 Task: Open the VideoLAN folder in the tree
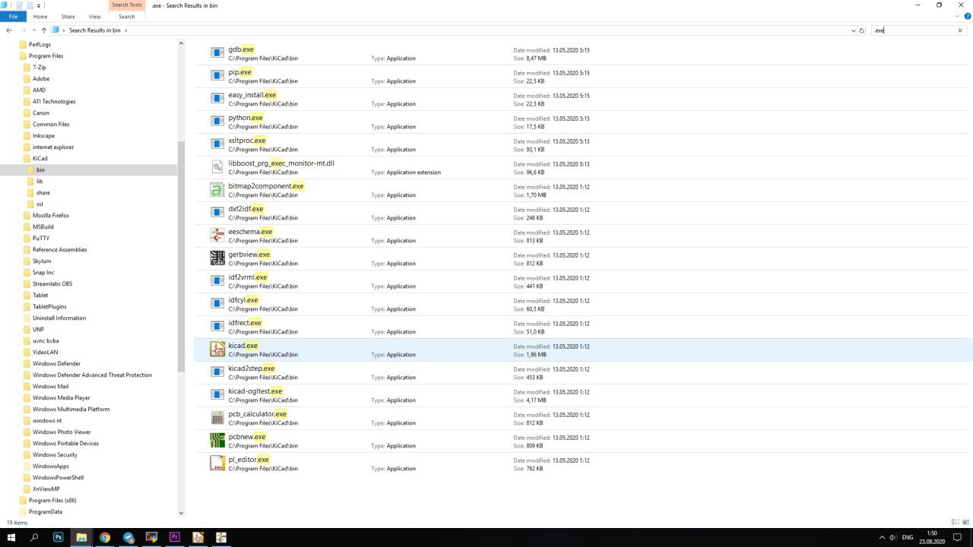[x=45, y=352]
